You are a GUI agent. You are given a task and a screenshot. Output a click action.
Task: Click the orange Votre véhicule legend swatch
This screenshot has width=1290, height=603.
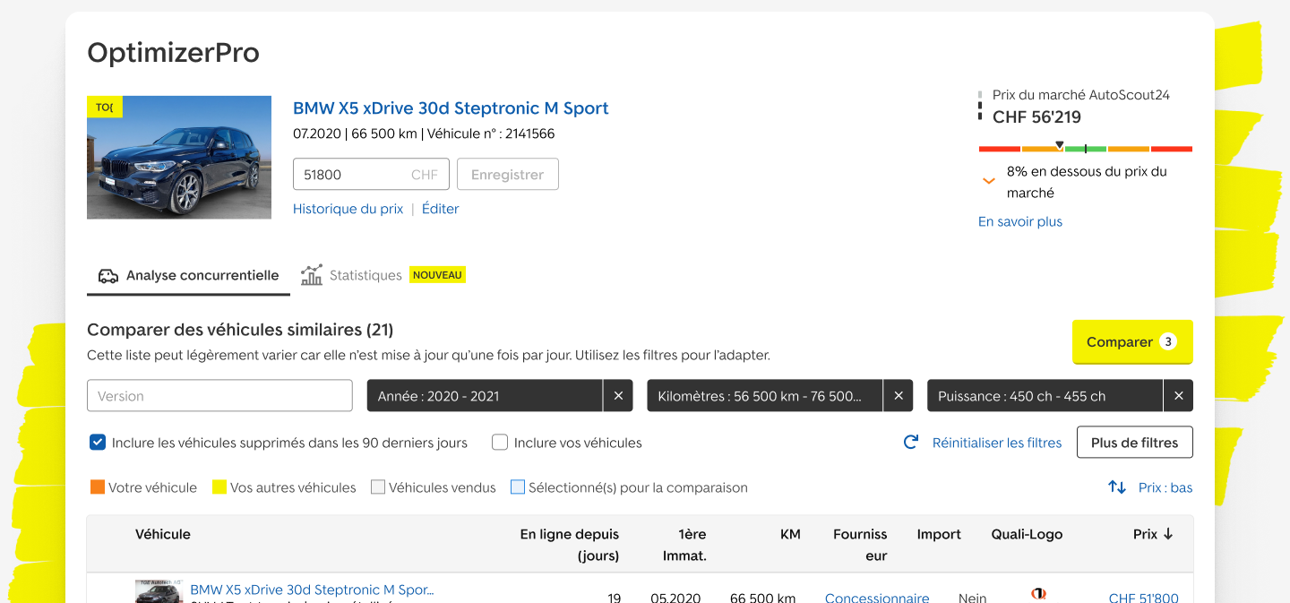[98, 487]
